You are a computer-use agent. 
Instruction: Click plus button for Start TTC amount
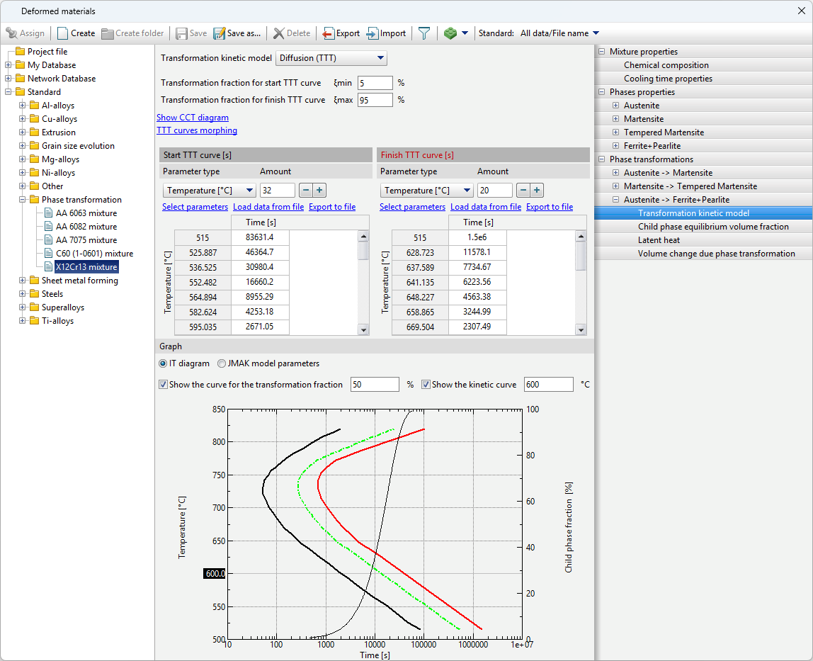point(319,190)
